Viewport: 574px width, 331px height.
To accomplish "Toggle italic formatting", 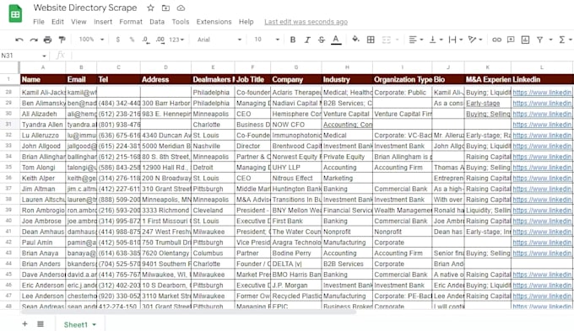I will (x=307, y=40).
